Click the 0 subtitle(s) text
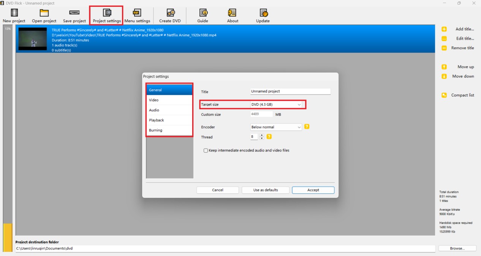Image resolution: width=481 pixels, height=256 pixels. (61, 50)
